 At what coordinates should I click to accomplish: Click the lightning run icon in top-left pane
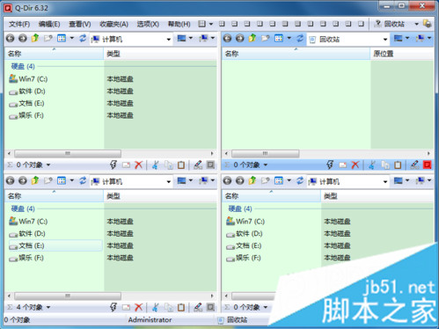tap(113, 164)
